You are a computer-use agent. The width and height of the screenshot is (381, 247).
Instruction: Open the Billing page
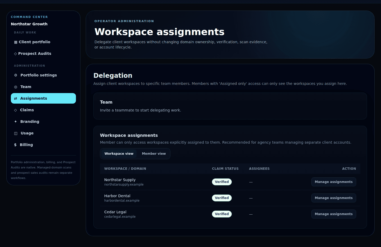click(43, 145)
